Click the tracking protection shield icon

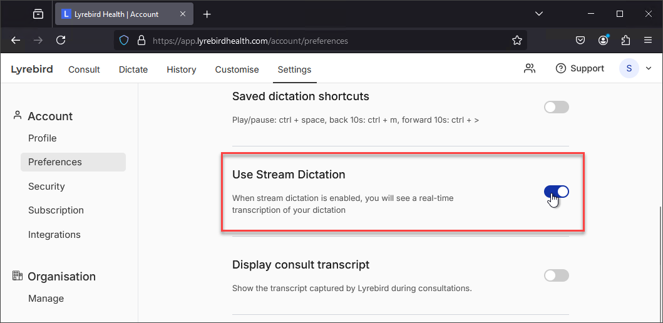tap(123, 41)
